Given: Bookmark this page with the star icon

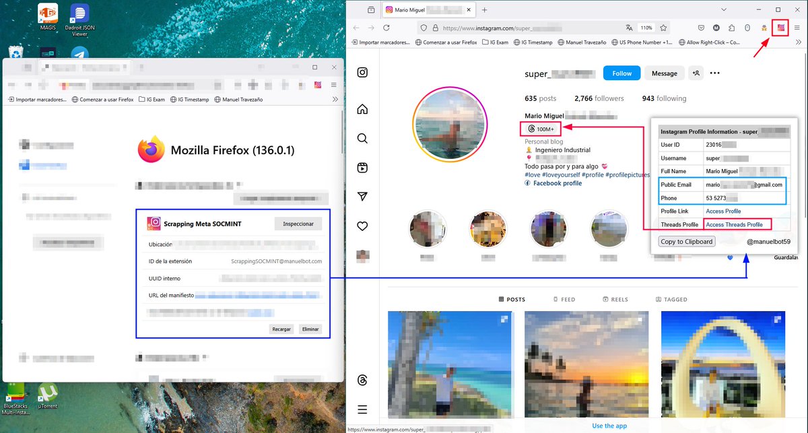Looking at the screenshot, I should [663, 28].
